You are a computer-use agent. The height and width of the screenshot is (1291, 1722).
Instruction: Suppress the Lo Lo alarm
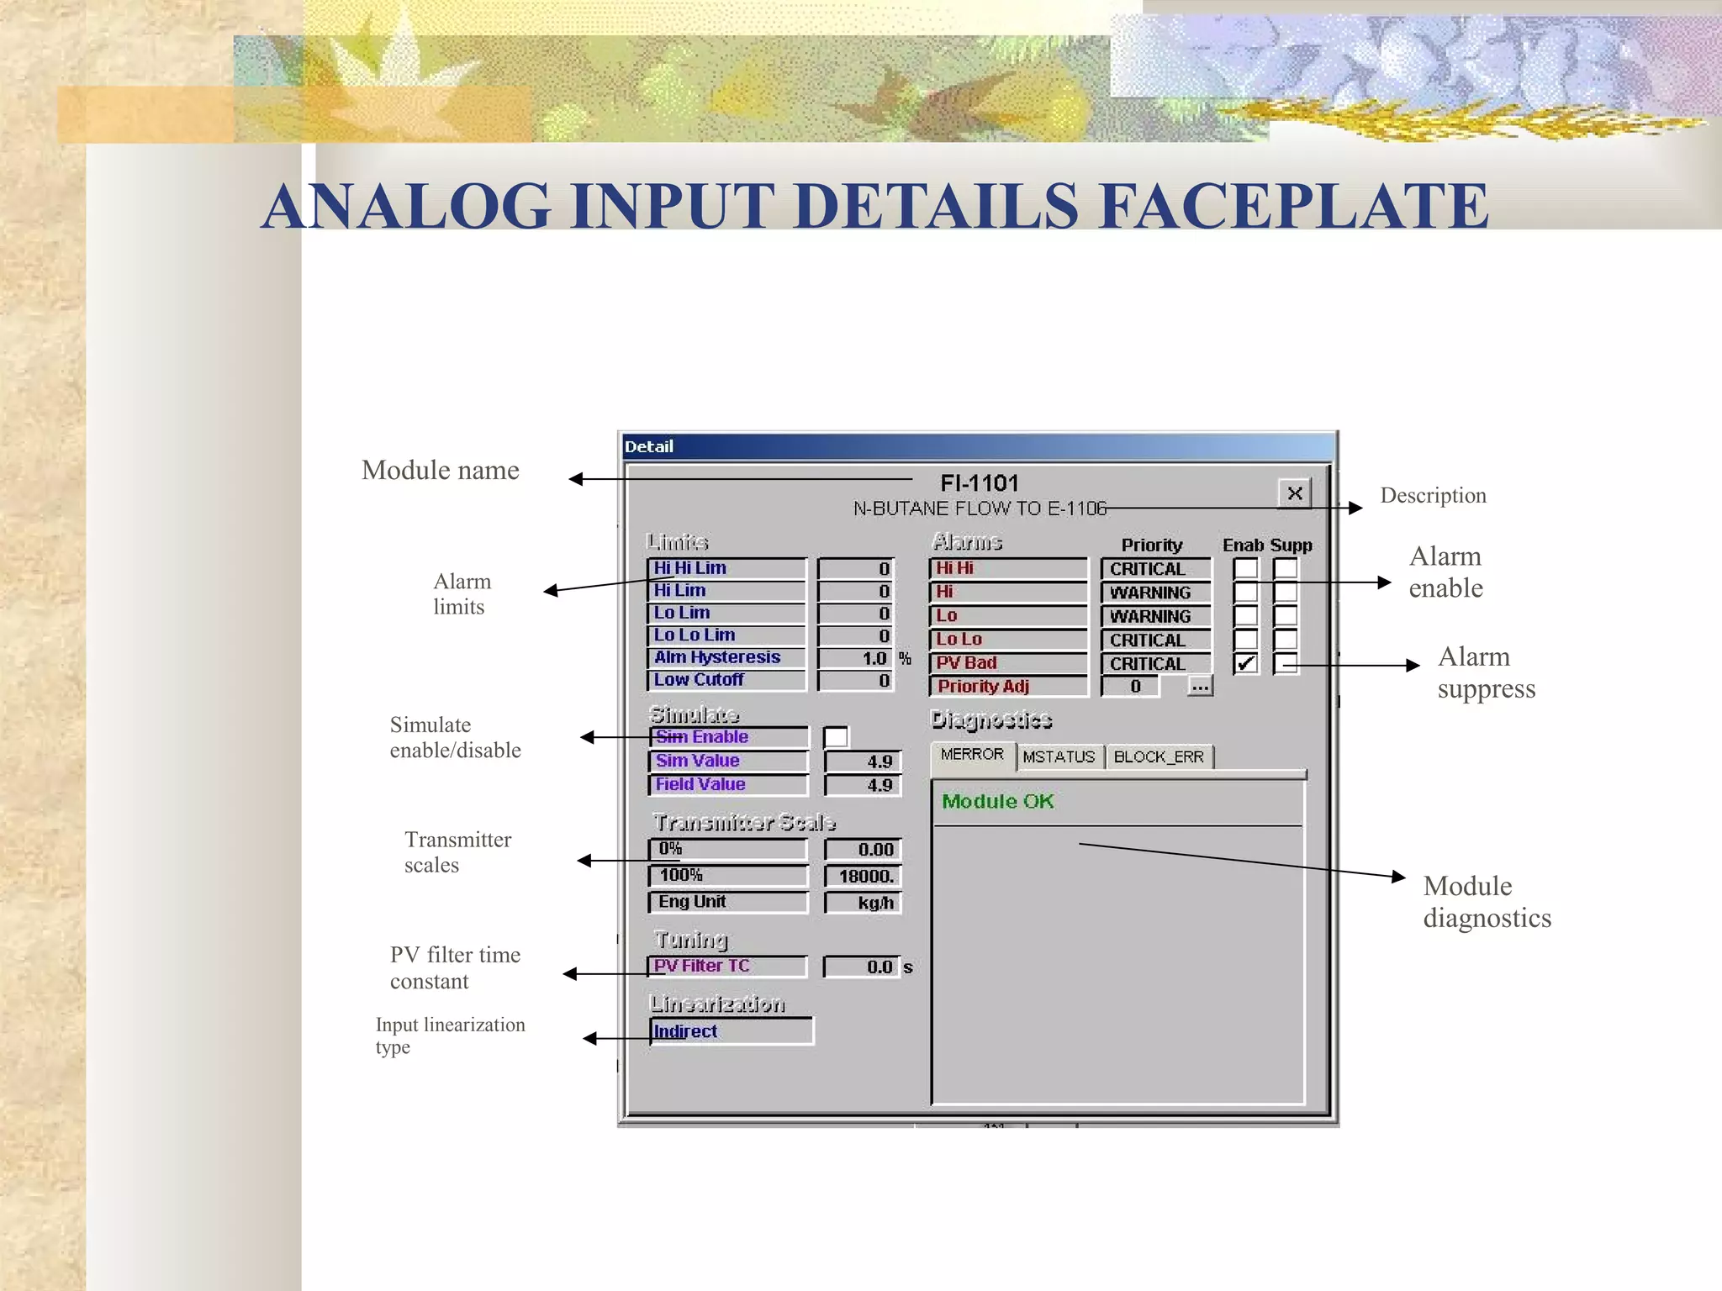coord(1286,640)
